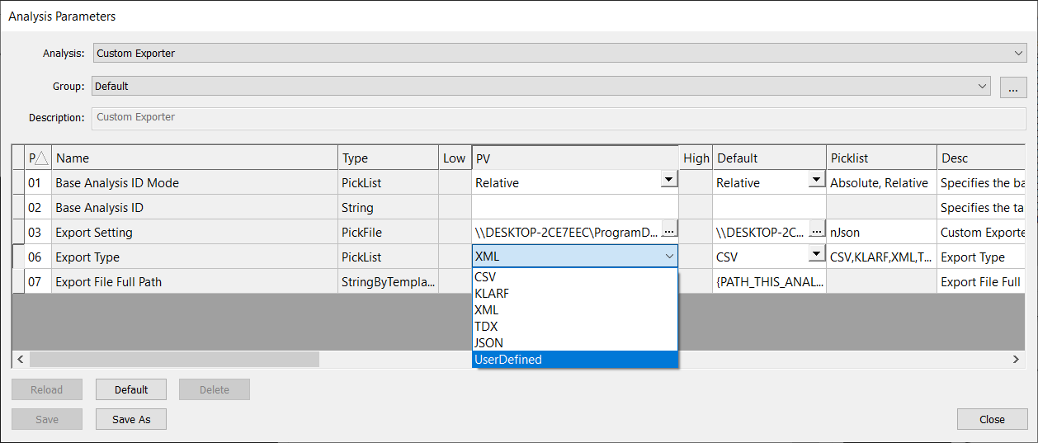
Task: Click the P column sort triangle header
Action: (39, 158)
